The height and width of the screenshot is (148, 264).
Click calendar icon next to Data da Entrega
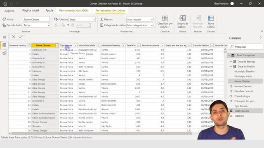coord(235,62)
